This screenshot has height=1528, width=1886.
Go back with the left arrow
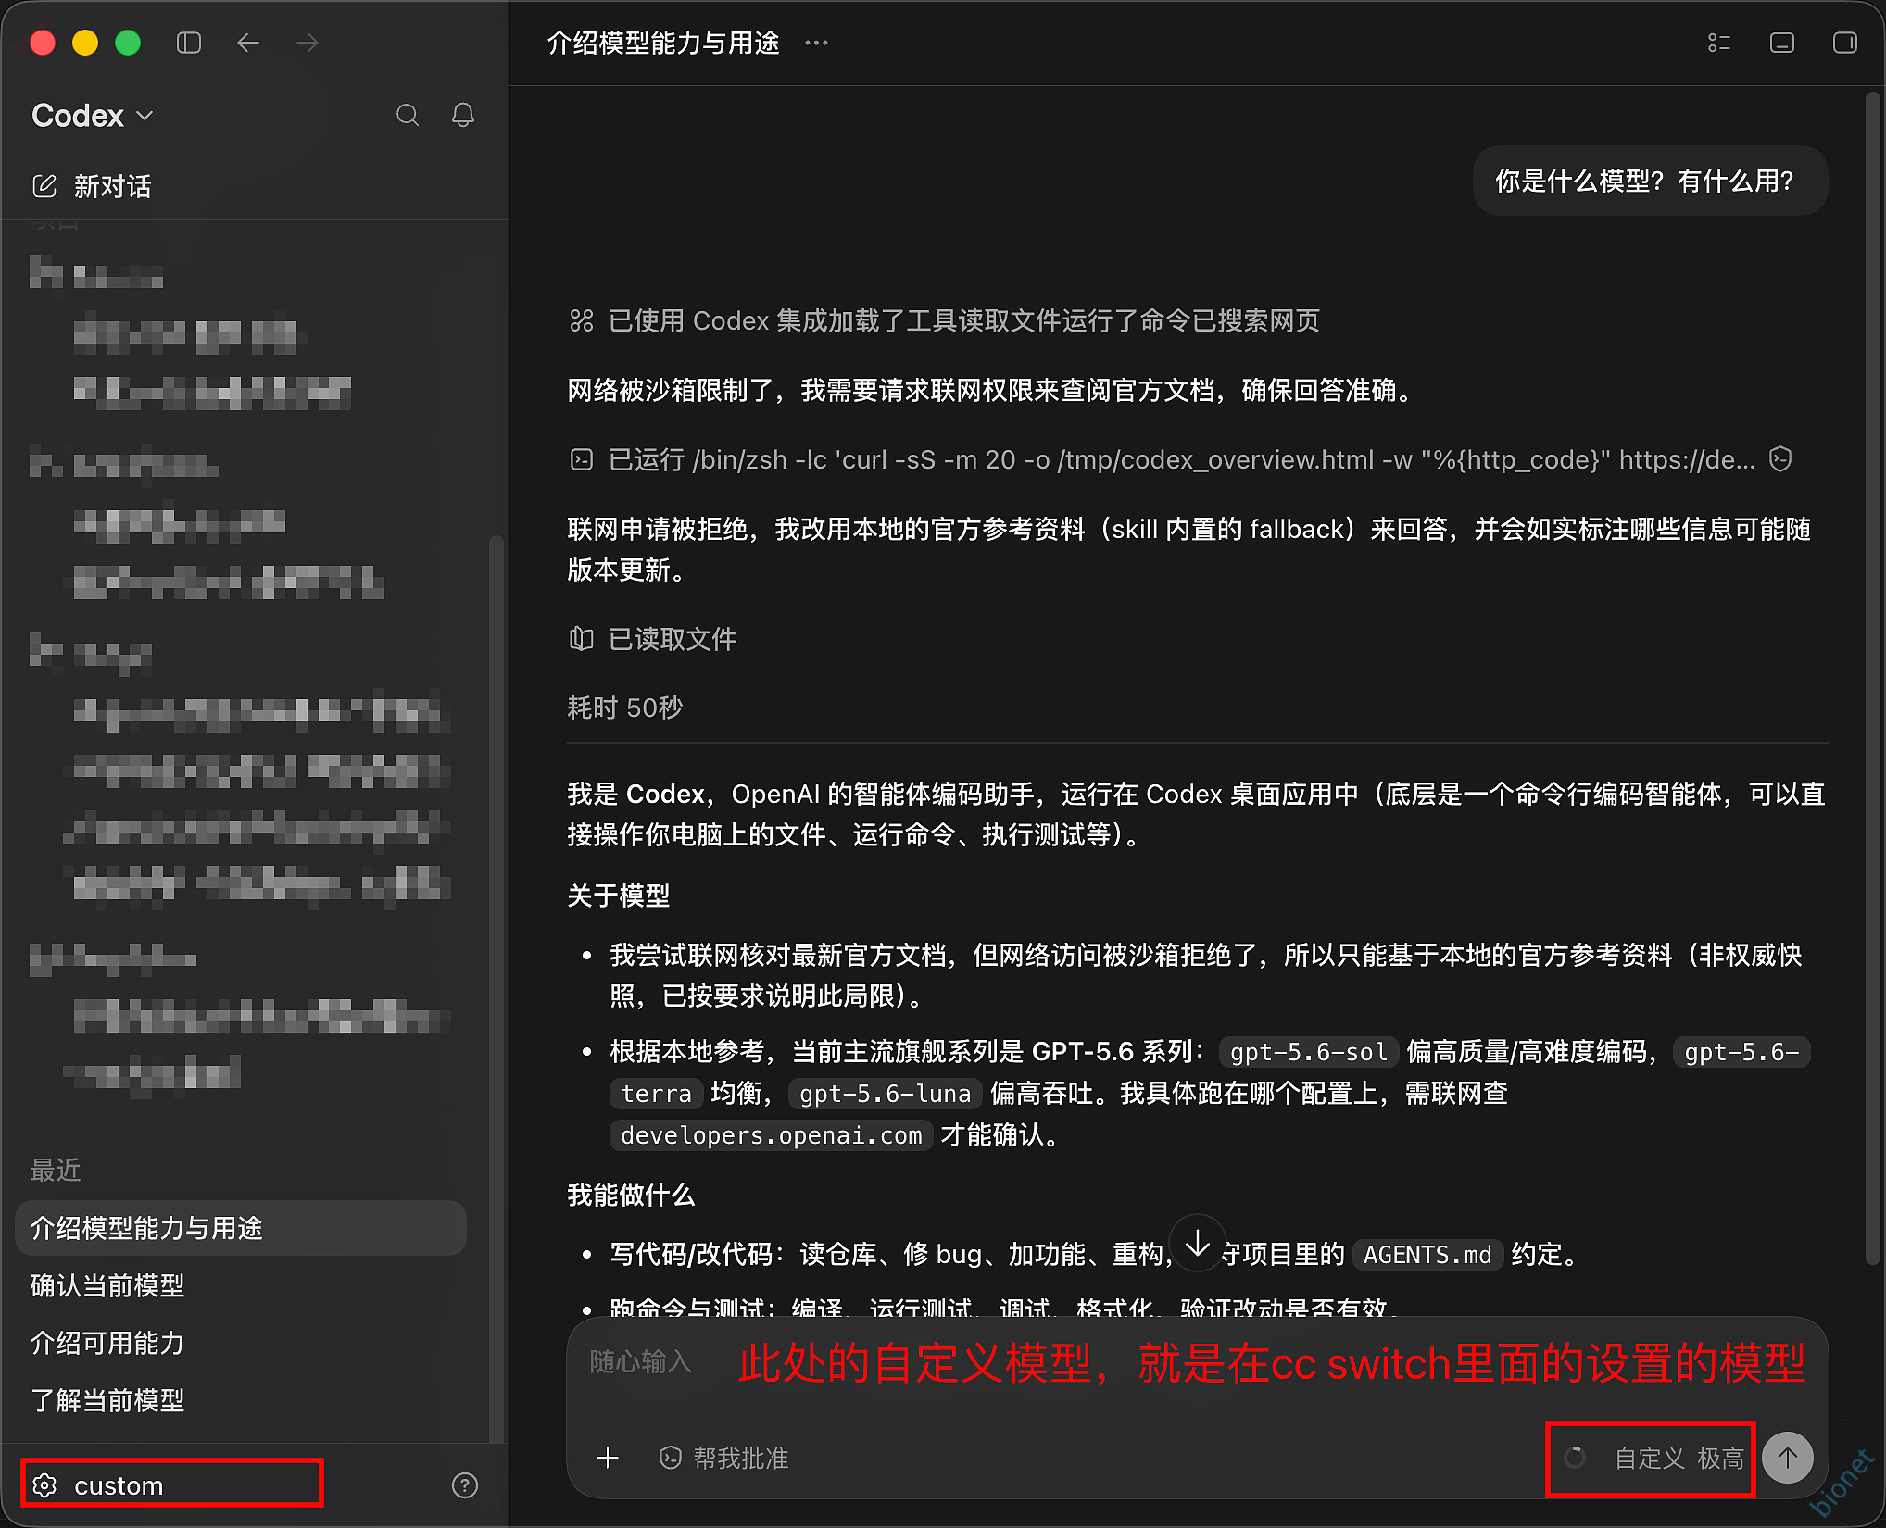pos(247,43)
